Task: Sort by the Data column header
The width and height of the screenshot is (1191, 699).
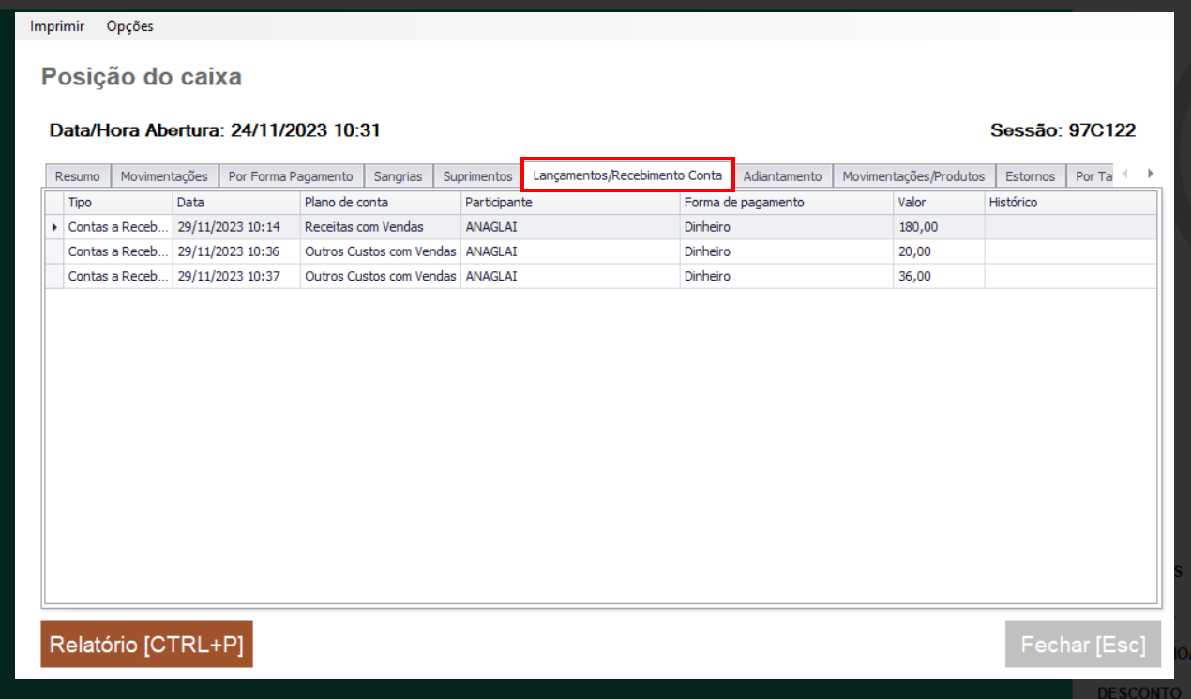Action: (235, 203)
